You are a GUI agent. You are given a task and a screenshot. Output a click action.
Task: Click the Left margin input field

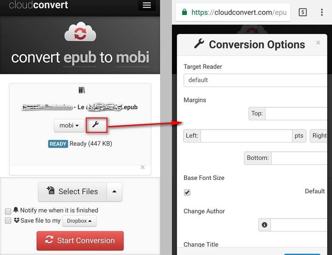pyautogui.click(x=247, y=136)
